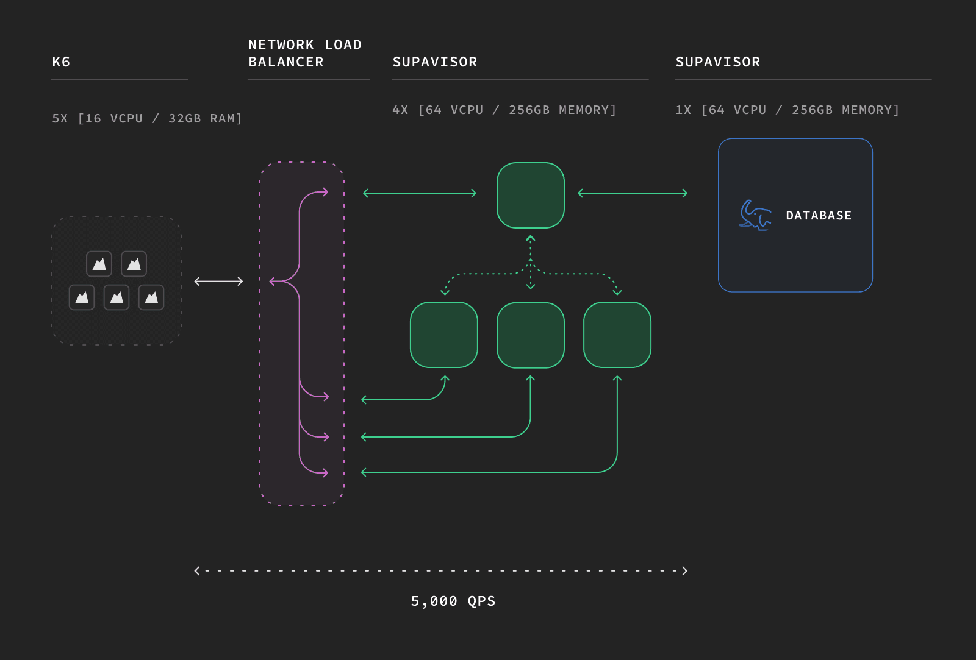
Task: Click the 5X 16 vCPU / 32GB RAM text
Action: 147,119
